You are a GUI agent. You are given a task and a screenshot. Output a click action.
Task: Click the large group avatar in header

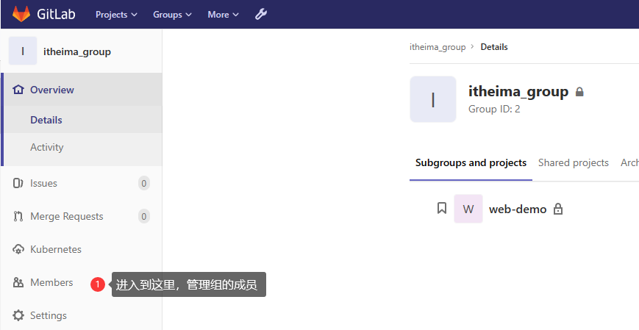(433, 99)
